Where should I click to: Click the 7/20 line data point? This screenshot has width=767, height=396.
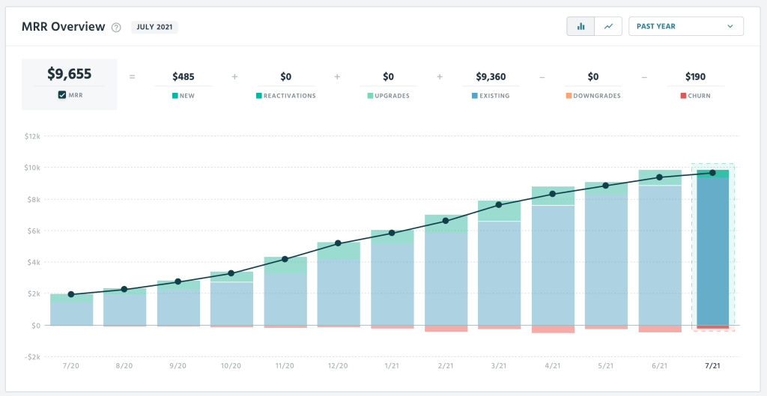[71, 294]
